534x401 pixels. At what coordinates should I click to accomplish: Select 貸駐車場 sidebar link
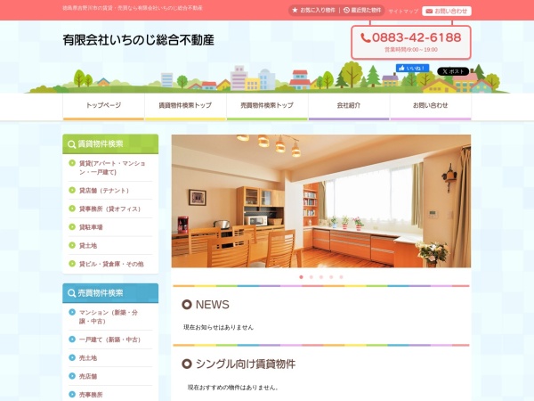(91, 227)
